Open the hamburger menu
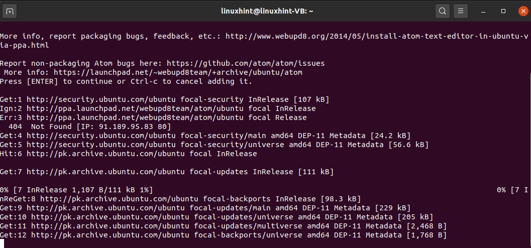Screen dimensions: 531x248 point(461,11)
